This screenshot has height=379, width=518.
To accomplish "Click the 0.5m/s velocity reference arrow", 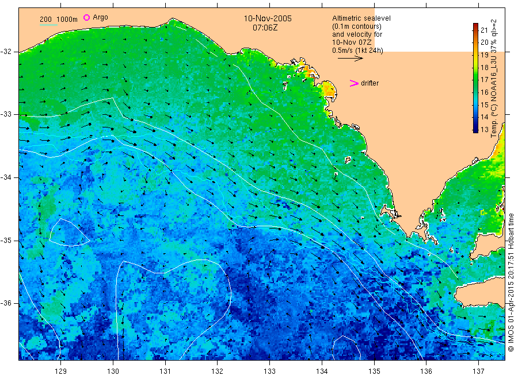I will click(x=350, y=59).
